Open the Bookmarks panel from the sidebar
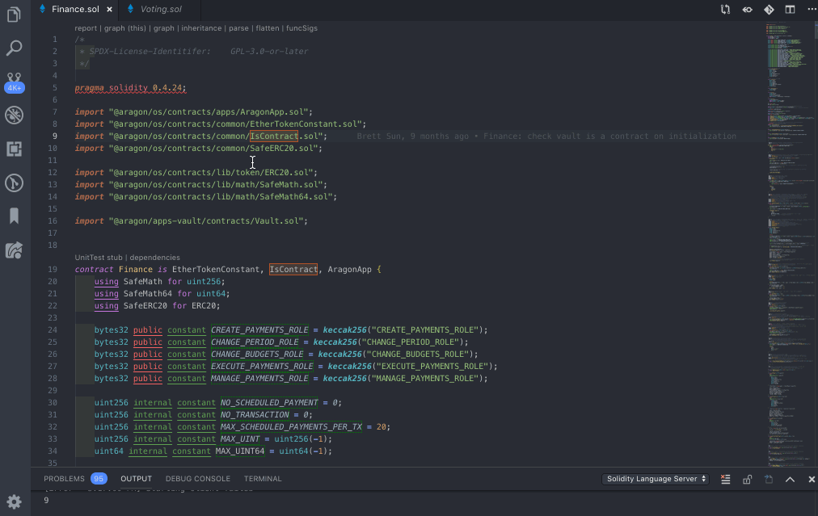 click(13, 216)
